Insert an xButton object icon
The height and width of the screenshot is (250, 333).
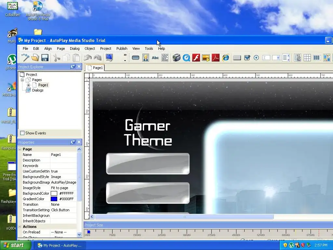pyautogui.click(x=237, y=58)
